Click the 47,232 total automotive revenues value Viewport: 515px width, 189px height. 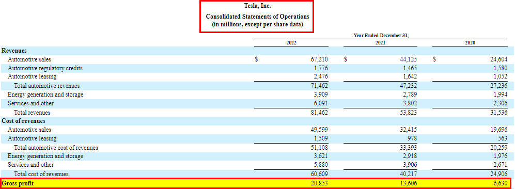[x=409, y=86]
